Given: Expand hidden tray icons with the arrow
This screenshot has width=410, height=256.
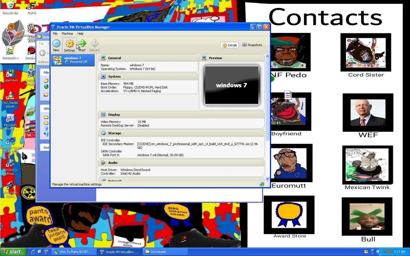Looking at the screenshot, I should click(379, 252).
